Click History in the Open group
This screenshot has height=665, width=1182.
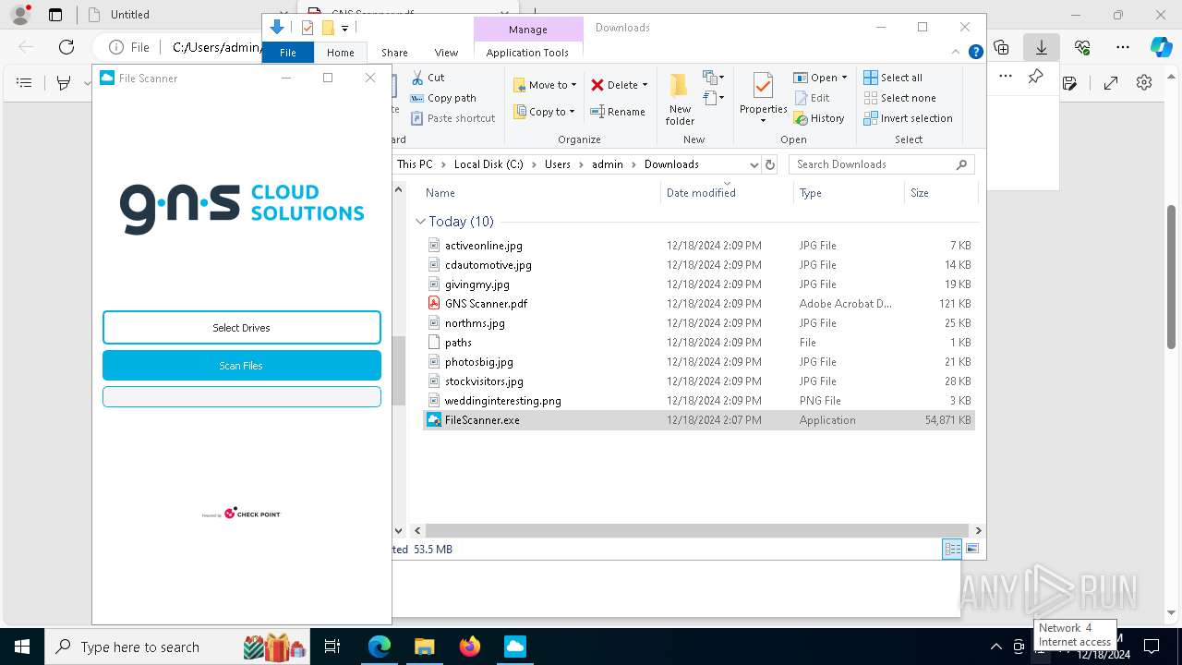click(819, 118)
